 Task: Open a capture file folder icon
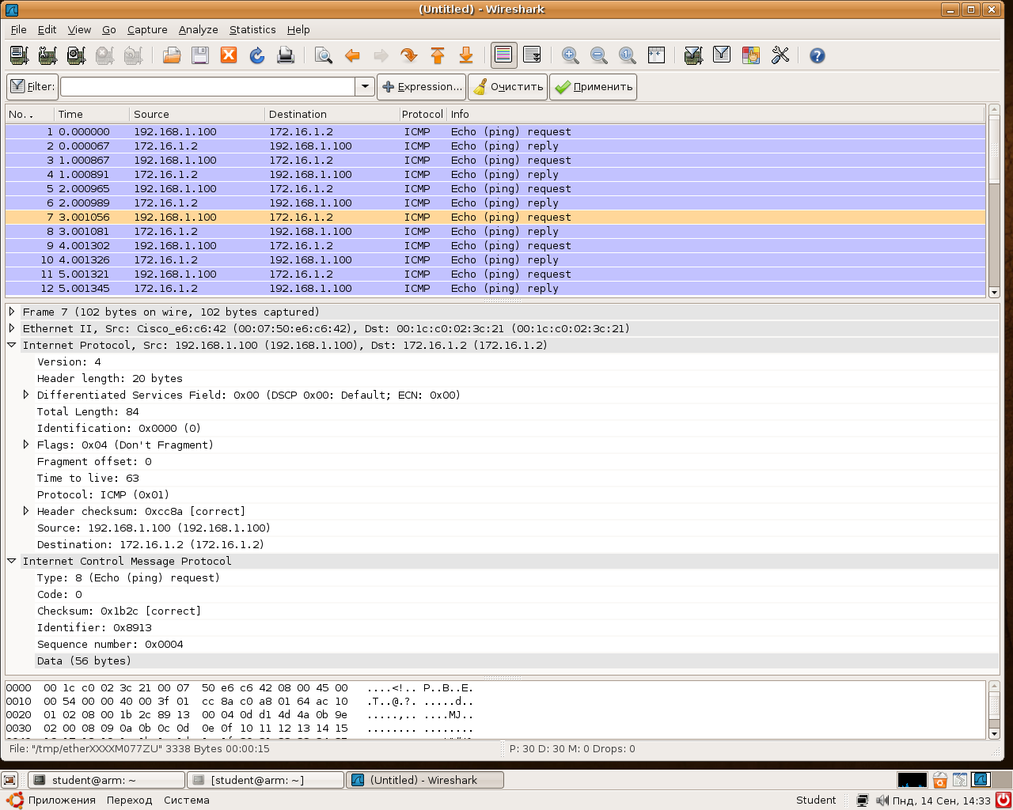[x=172, y=55]
